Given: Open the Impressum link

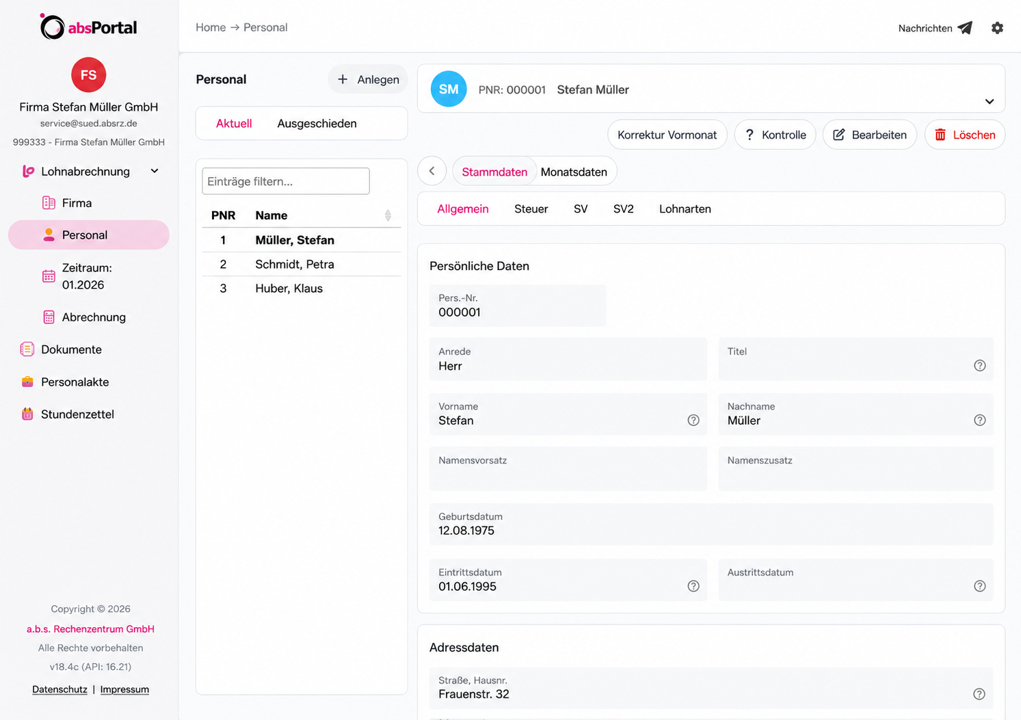Looking at the screenshot, I should 124,689.
